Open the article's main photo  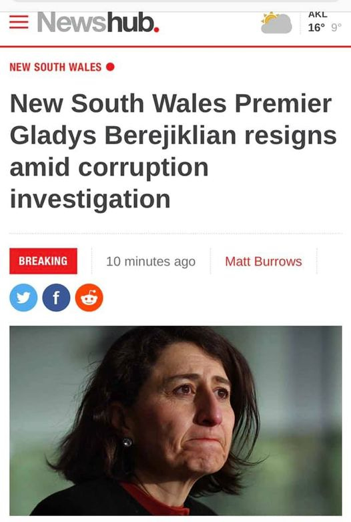coord(175,421)
